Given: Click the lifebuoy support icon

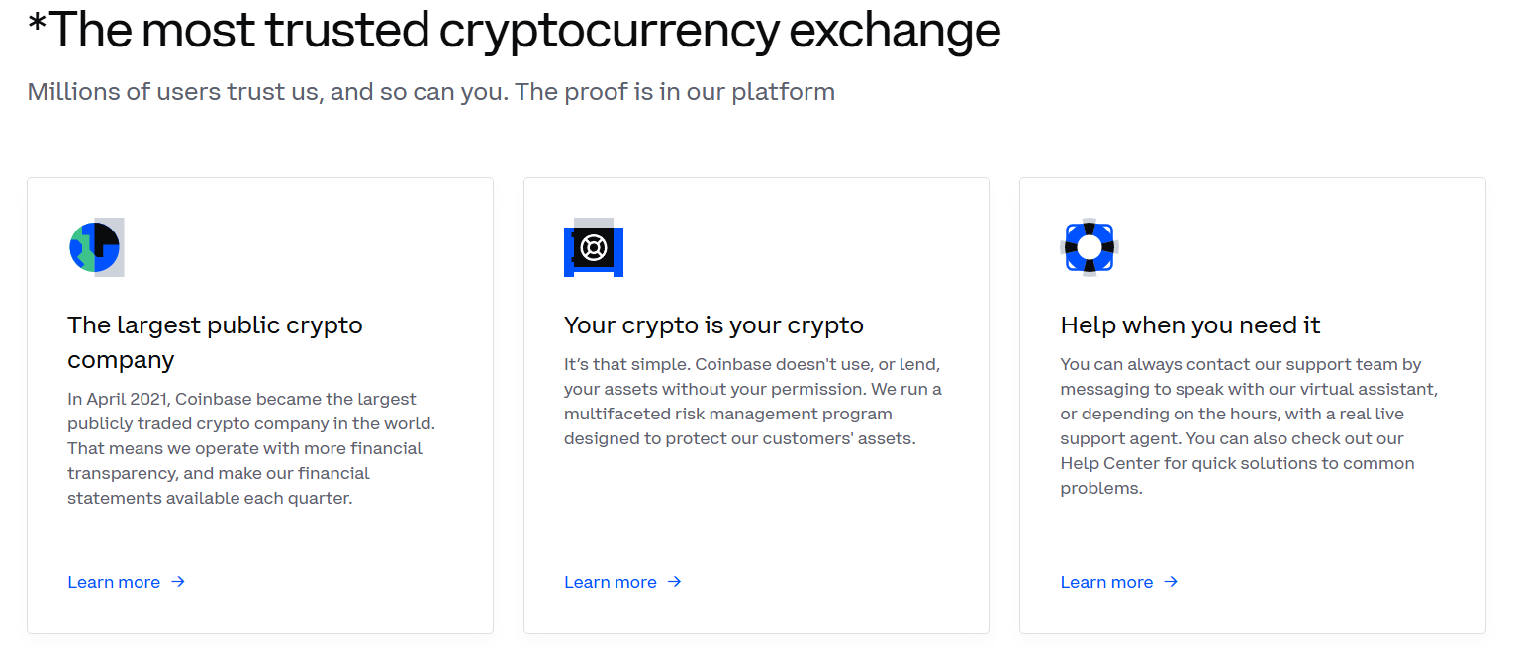Looking at the screenshot, I should point(1089,247).
